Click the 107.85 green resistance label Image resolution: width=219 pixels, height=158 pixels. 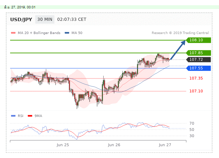tap(199, 53)
